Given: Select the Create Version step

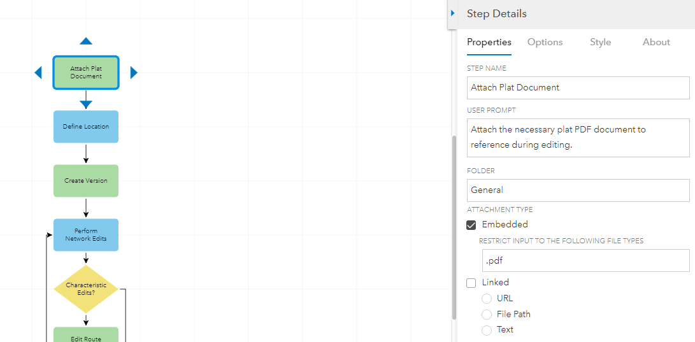Looking at the screenshot, I should (86, 181).
